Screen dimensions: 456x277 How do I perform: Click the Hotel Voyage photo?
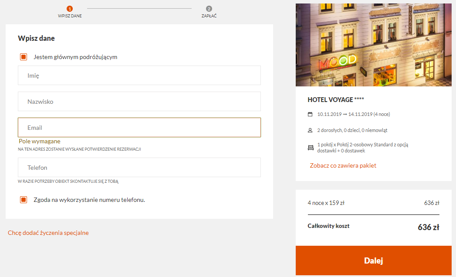(x=373, y=45)
